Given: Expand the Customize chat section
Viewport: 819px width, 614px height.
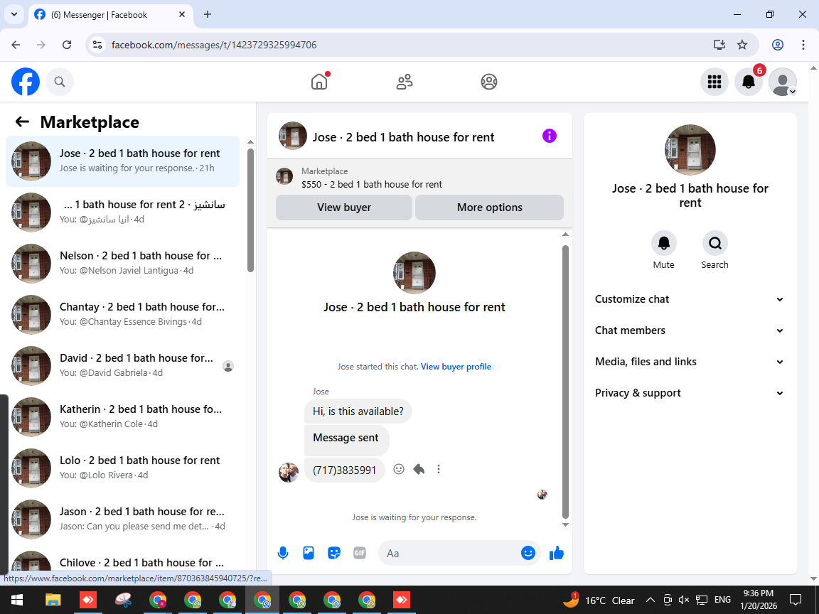Looking at the screenshot, I should pyautogui.click(x=690, y=299).
